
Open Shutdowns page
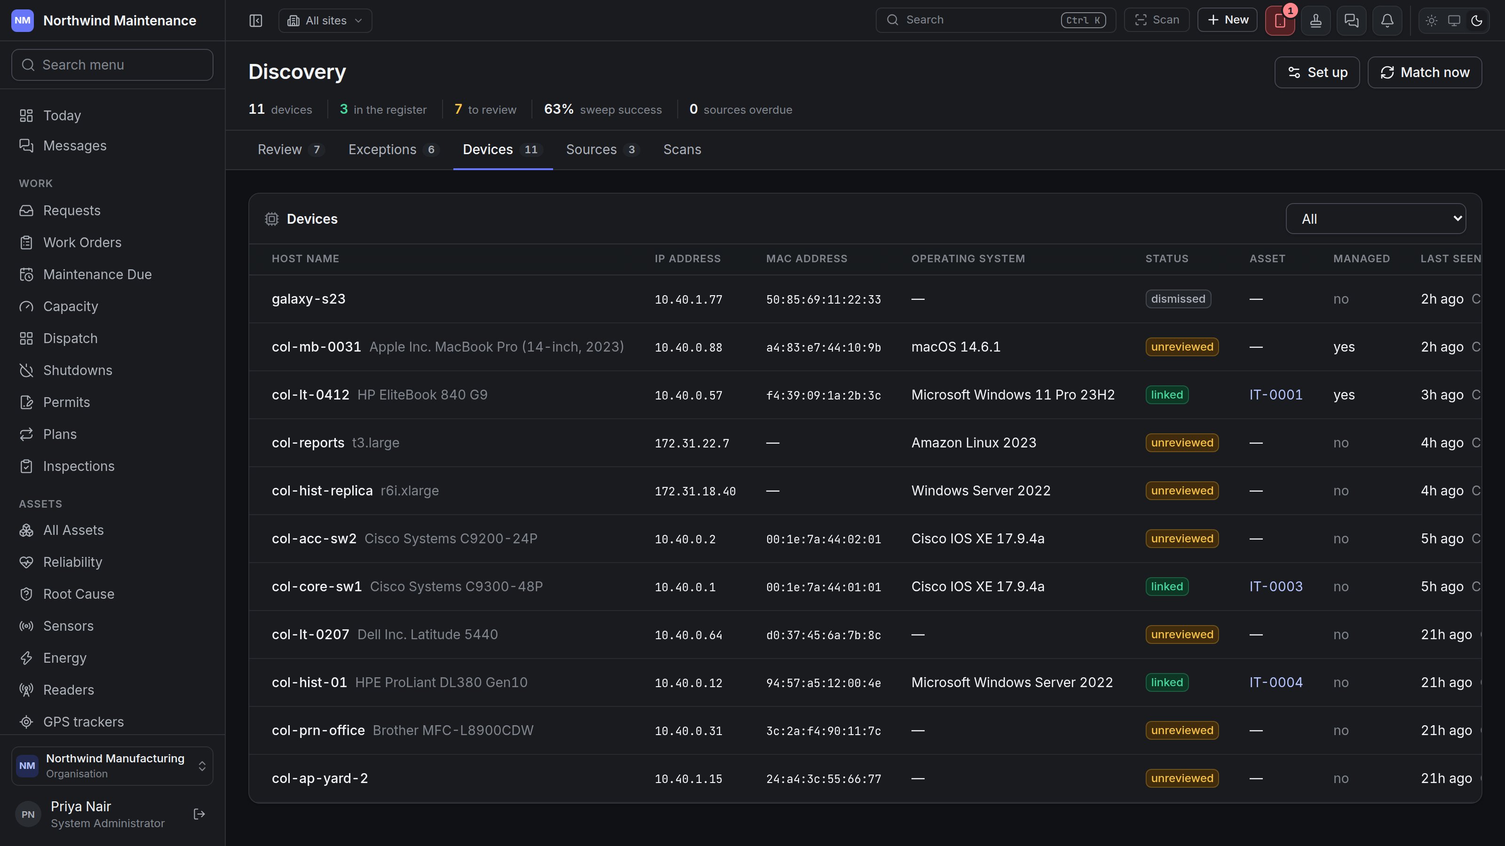[112, 370]
